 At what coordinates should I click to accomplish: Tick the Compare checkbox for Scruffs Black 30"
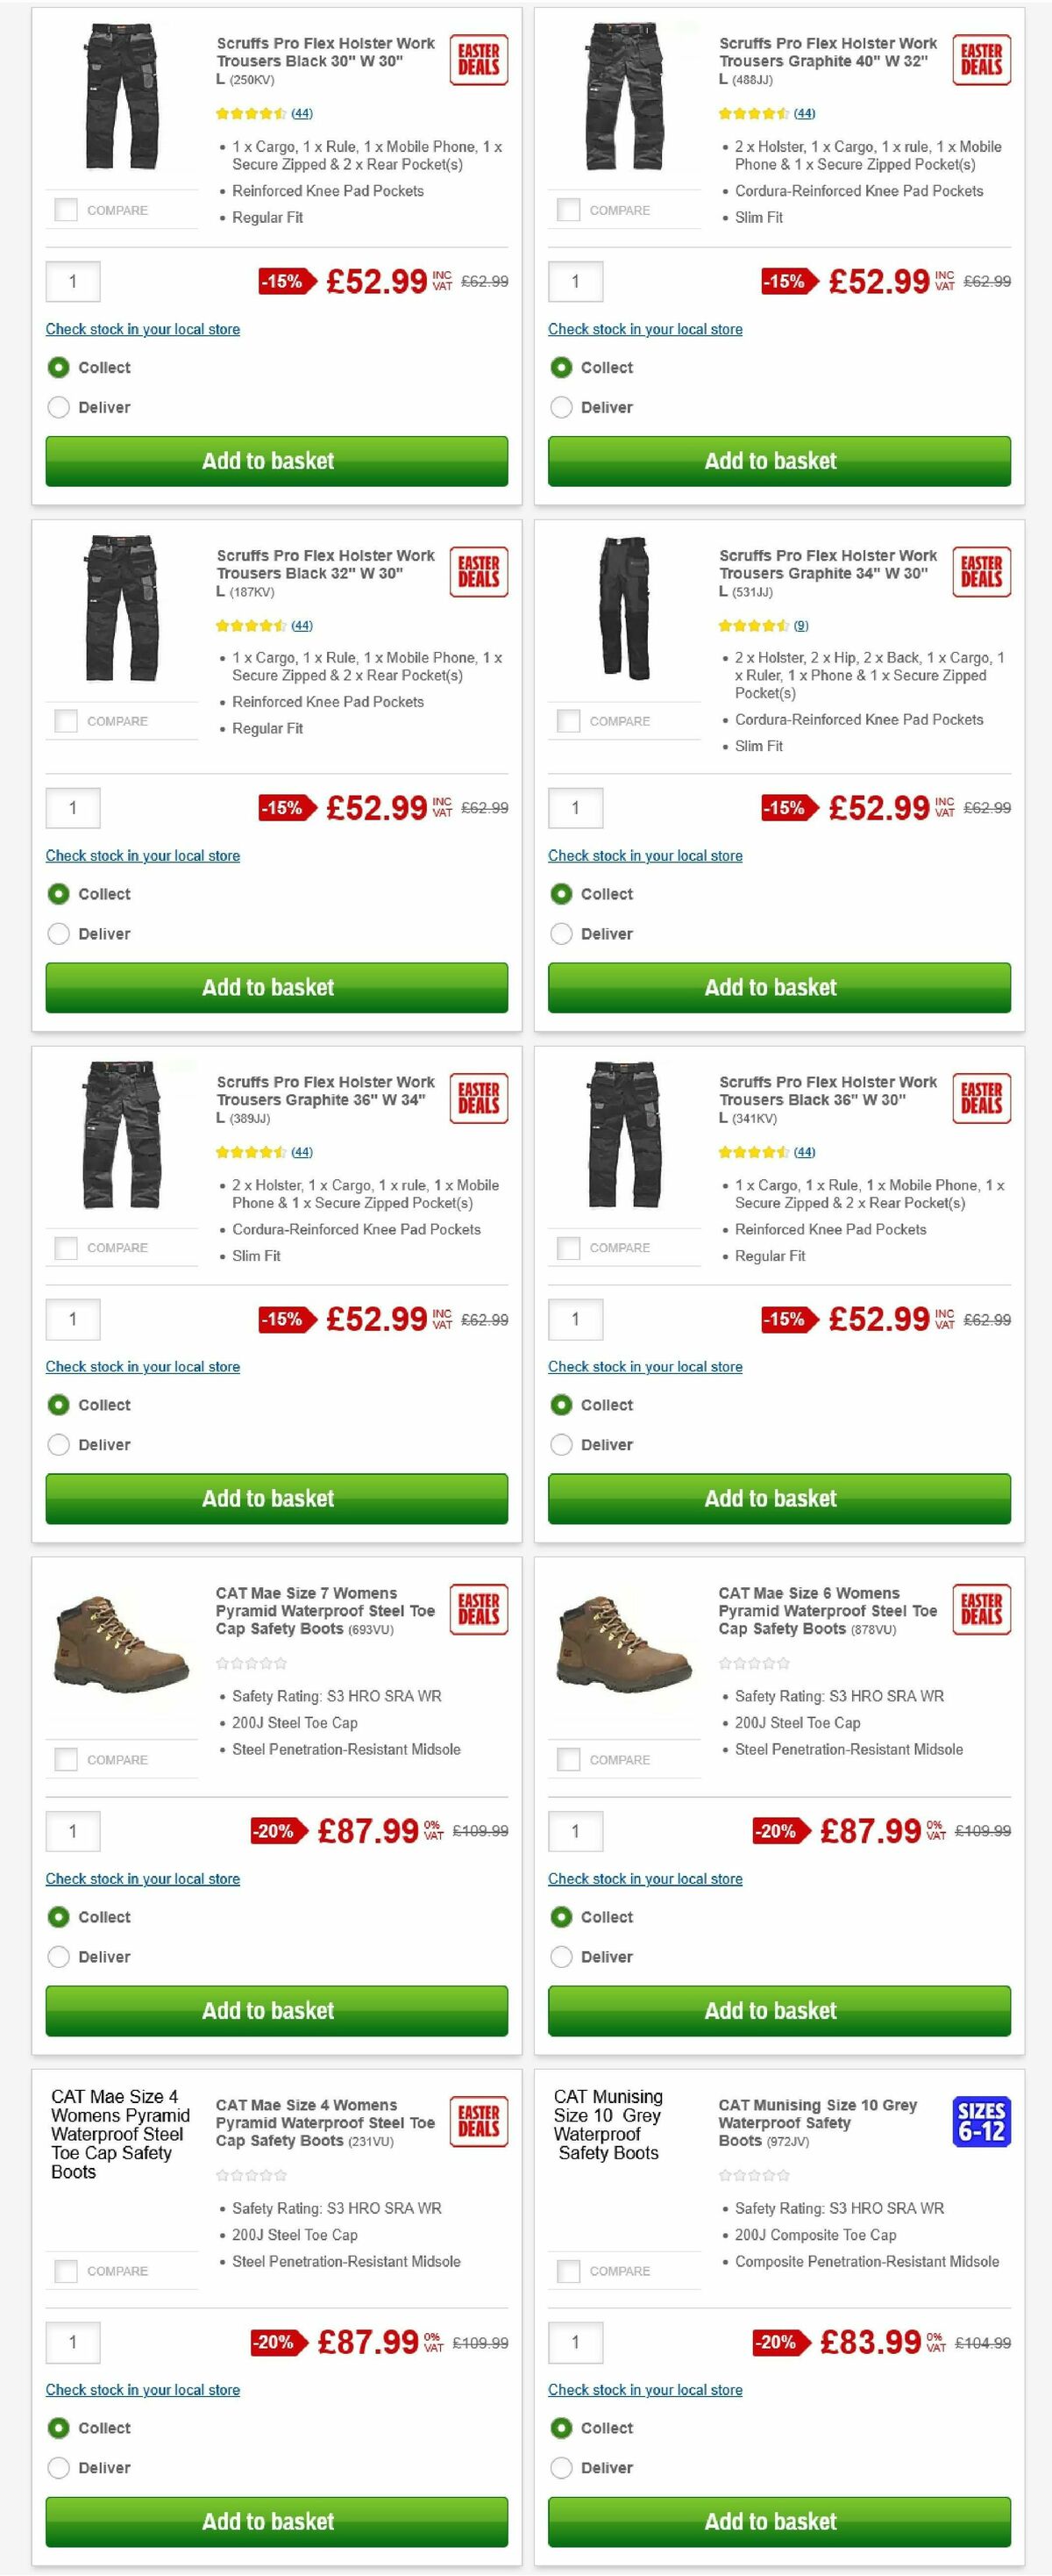pyautogui.click(x=66, y=210)
